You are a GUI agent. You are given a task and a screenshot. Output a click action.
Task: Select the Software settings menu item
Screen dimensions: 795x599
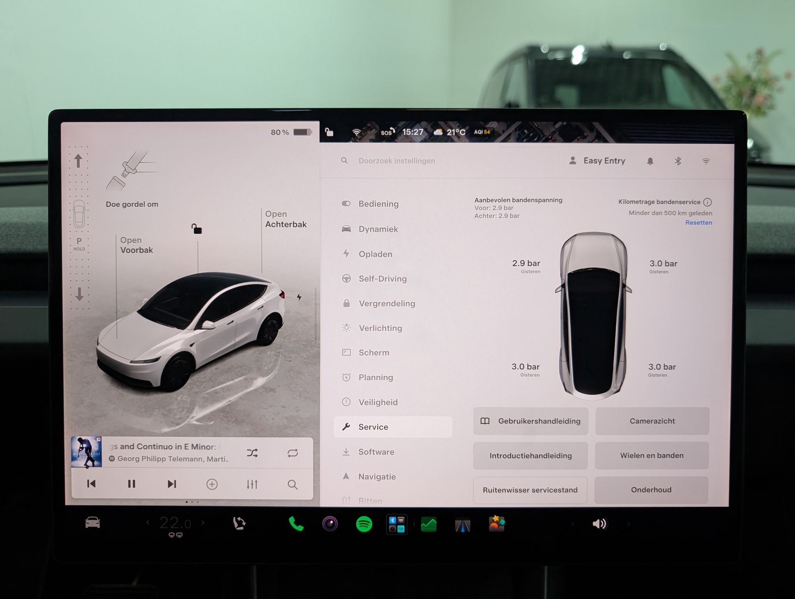[393, 452]
